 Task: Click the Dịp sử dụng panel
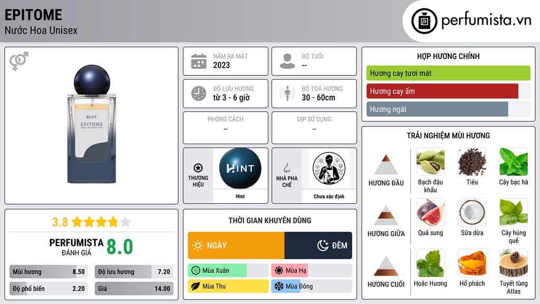[314, 128]
